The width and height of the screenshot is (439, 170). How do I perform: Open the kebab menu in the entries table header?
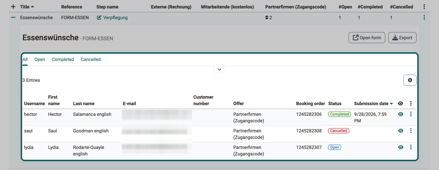coord(411,103)
